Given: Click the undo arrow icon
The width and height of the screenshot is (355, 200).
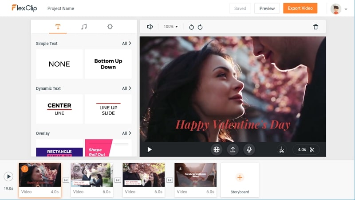Looking at the screenshot, I should (191, 27).
